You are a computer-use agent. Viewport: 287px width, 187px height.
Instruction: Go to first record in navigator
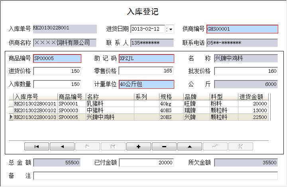pos(37,146)
